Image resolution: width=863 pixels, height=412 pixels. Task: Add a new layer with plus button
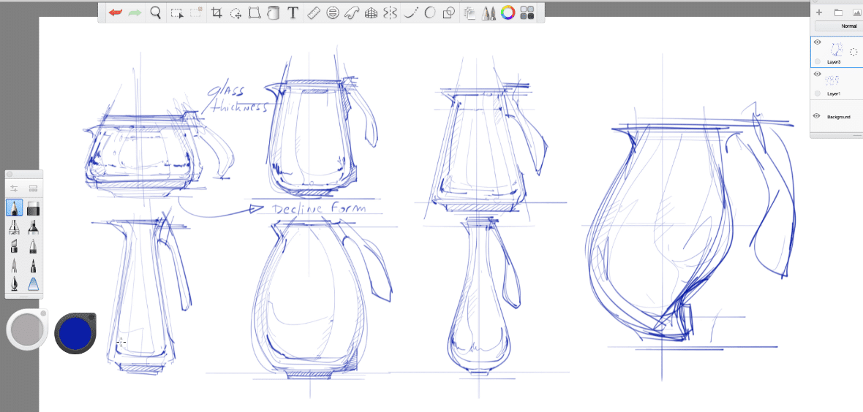(819, 12)
